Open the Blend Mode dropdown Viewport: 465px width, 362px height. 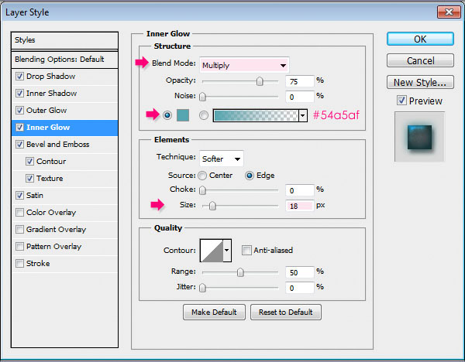[x=244, y=65]
